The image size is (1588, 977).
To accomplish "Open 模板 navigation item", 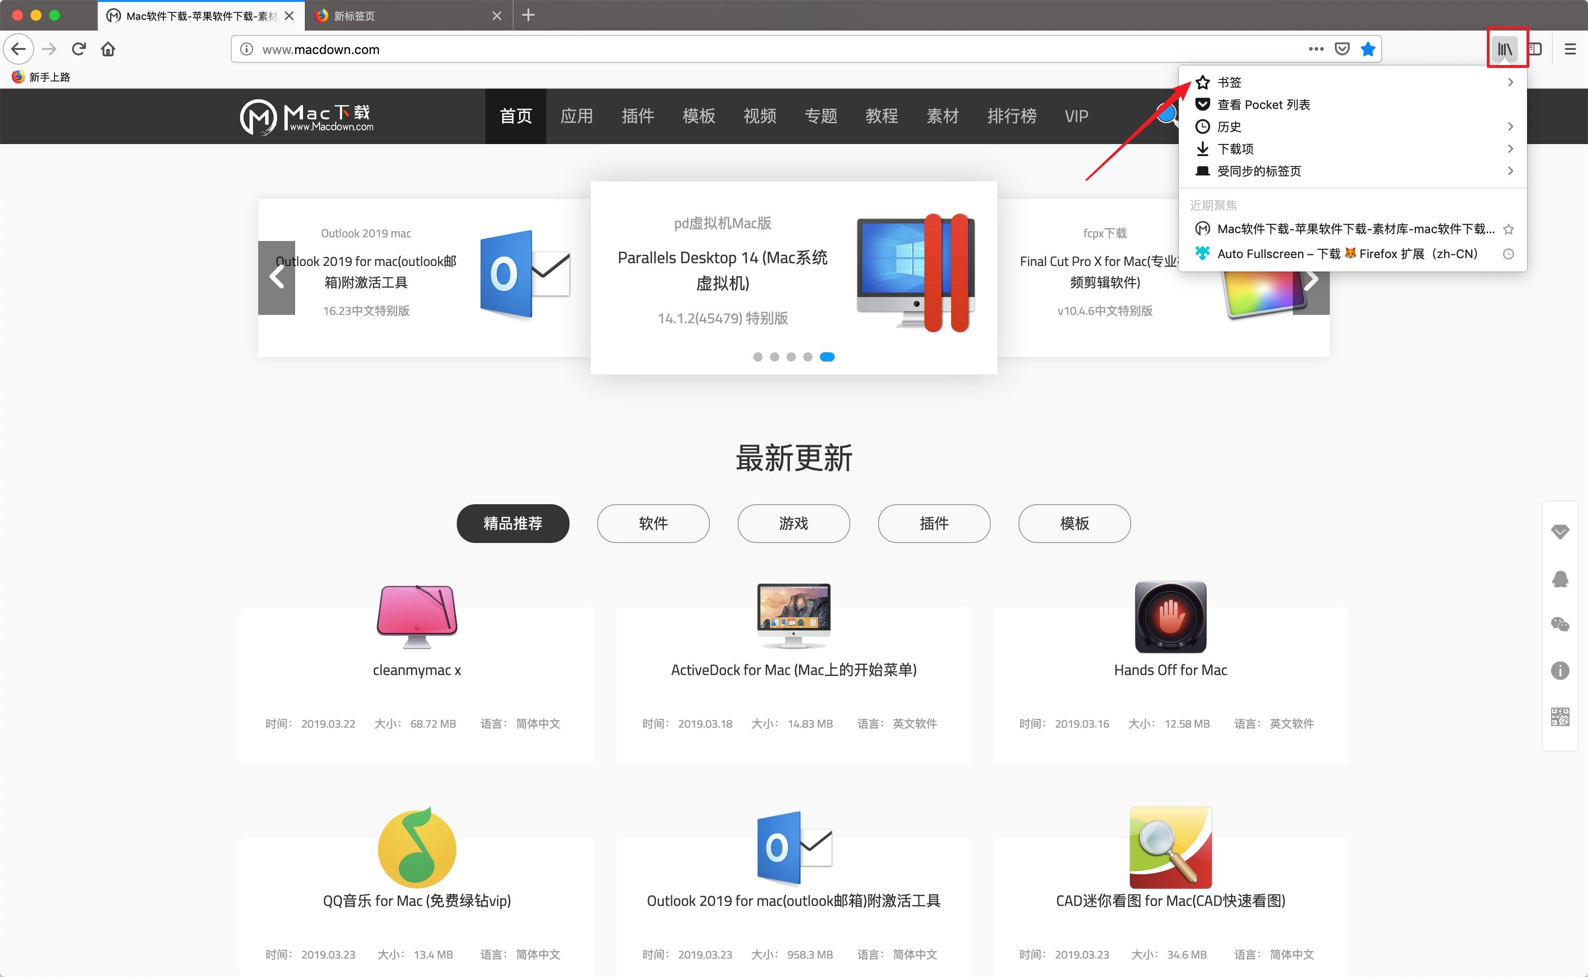I will [x=699, y=116].
